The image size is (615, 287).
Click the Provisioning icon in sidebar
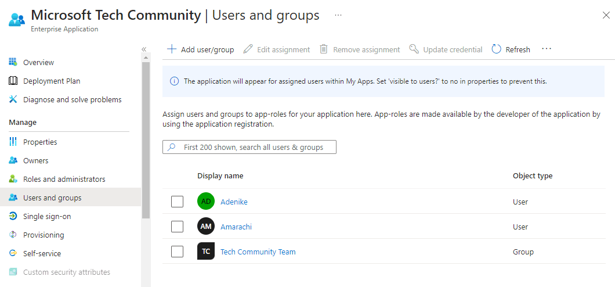click(13, 235)
